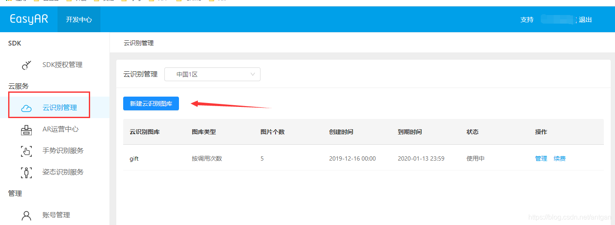Open SDK授权管理 menu item
The height and width of the screenshot is (225, 615).
pos(62,65)
